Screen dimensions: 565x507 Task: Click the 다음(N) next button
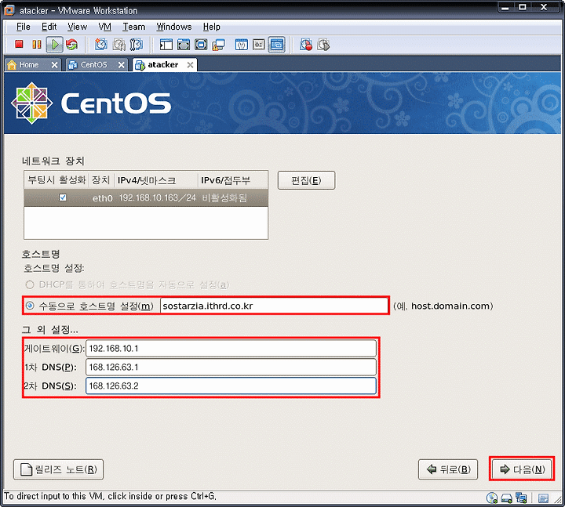tap(521, 469)
